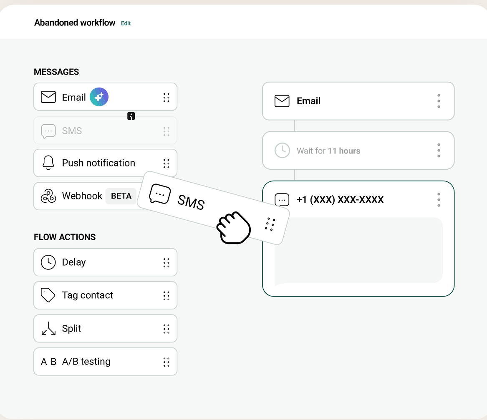Click the A B icon for A/B testing
487x420 pixels.
tap(49, 362)
